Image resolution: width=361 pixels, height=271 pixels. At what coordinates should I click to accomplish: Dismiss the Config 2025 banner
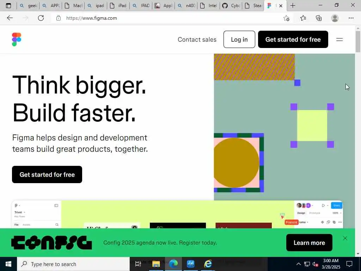(x=345, y=238)
